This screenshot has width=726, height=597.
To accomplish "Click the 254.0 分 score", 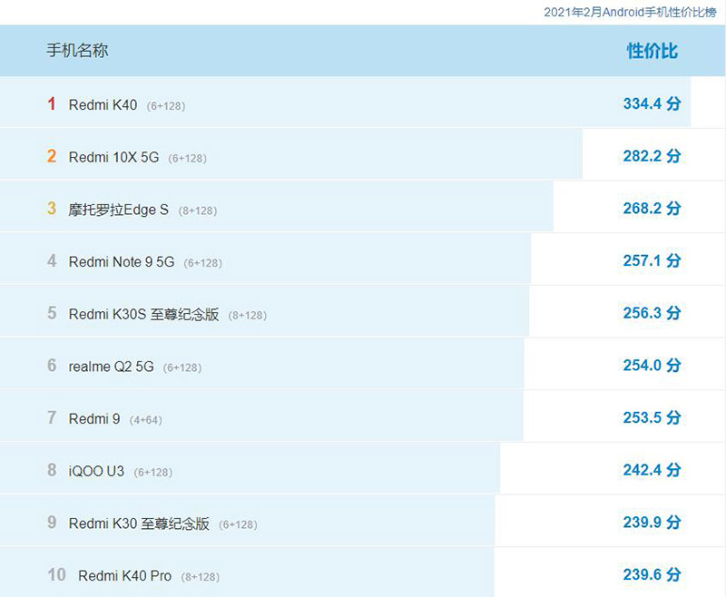I will coord(652,365).
